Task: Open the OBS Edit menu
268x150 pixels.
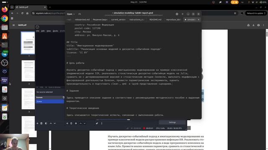Action: point(43,31)
